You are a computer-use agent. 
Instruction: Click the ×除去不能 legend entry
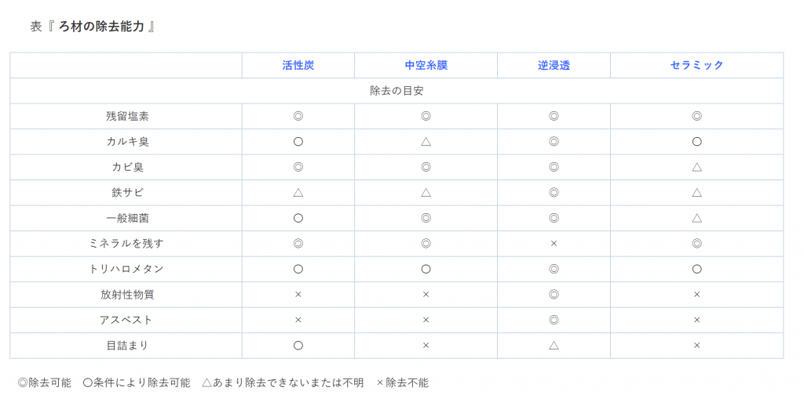point(402,383)
